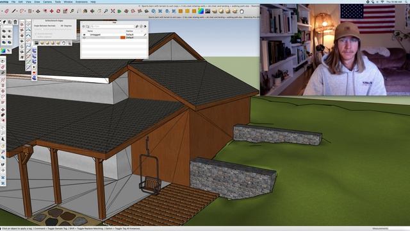Select the Line pencil tool in top toolbar
This screenshot has height=231, width=410.
click(x=13, y=11)
